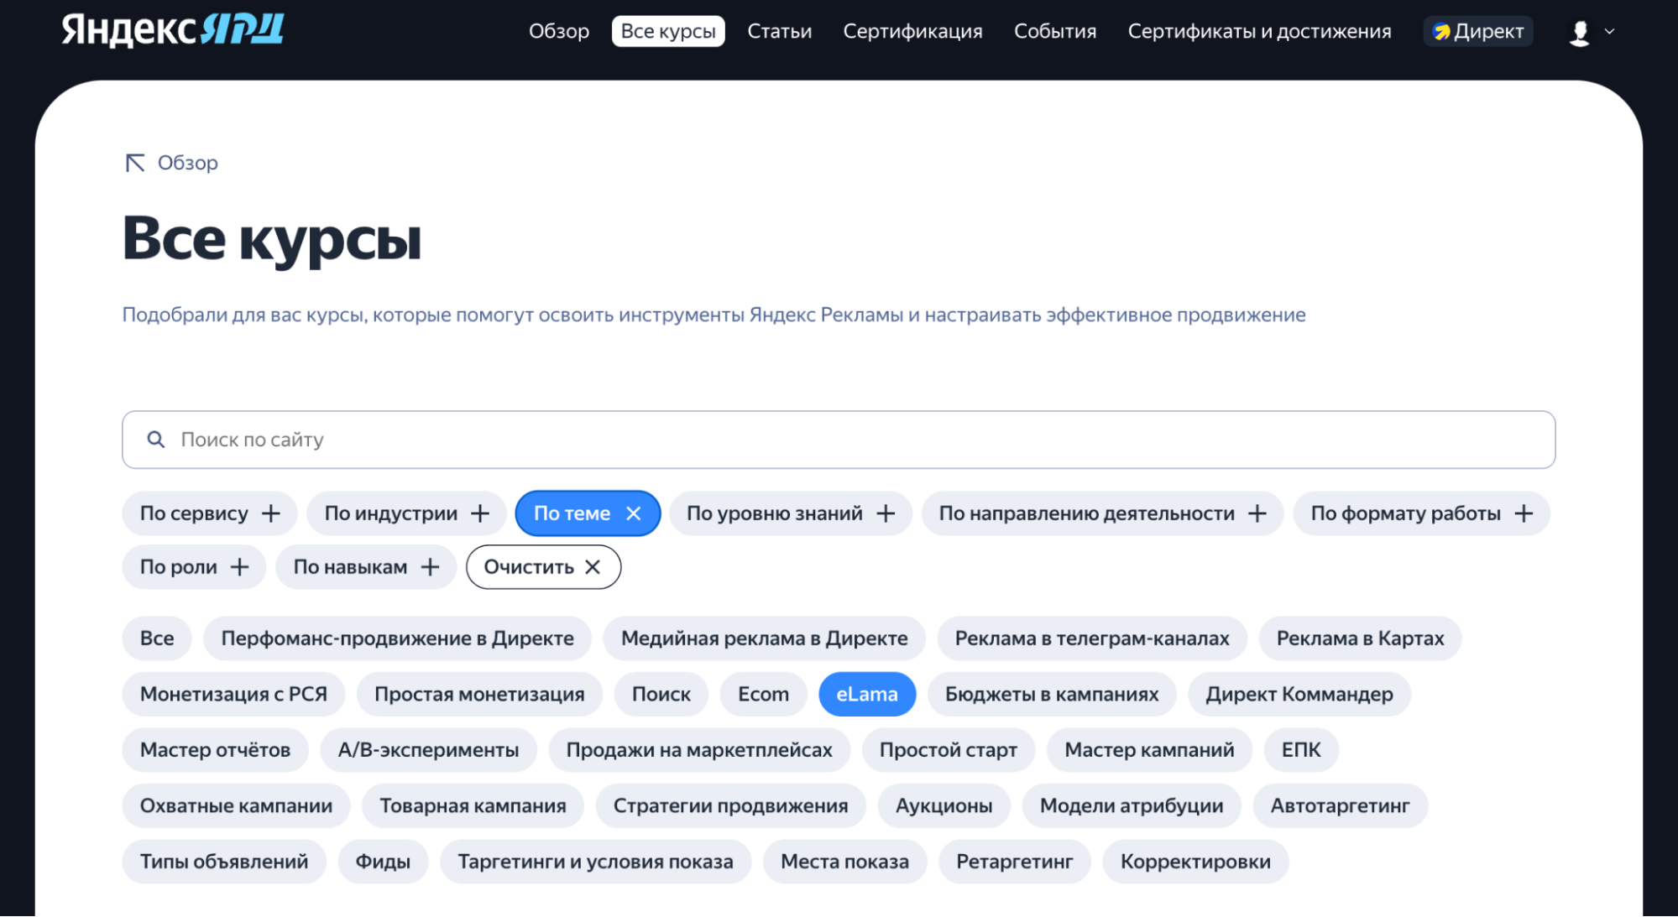
Task: Expand the По уровню знаний filter
Action: click(x=790, y=513)
